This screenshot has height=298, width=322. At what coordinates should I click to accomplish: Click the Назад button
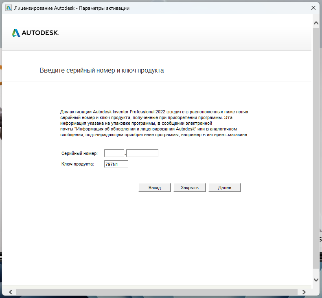click(x=154, y=188)
